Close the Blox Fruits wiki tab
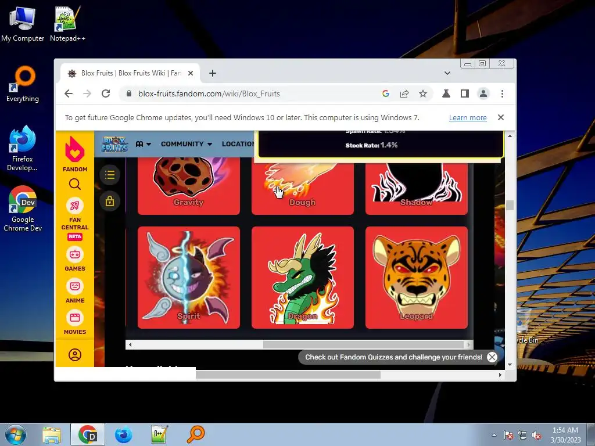Screen dimensions: 595x446 point(191,73)
